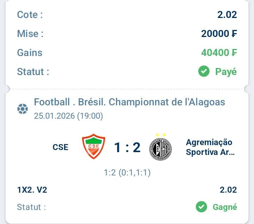254x224 pixels.
Task: Click the 1 : 2 final score
Action: tap(127, 148)
